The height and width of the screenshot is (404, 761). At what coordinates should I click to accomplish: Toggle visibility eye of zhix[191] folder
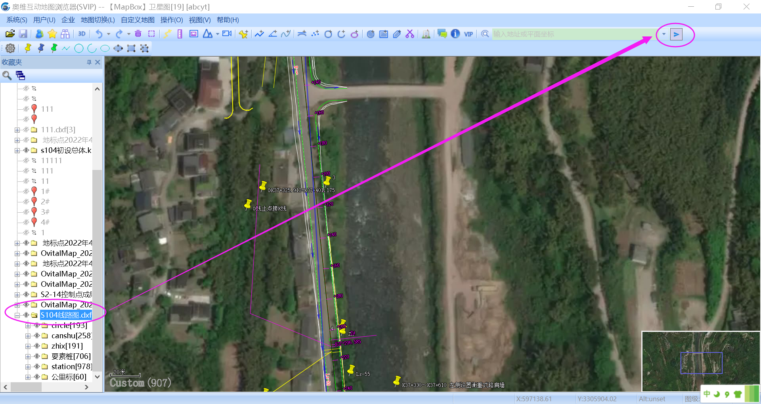(37, 346)
